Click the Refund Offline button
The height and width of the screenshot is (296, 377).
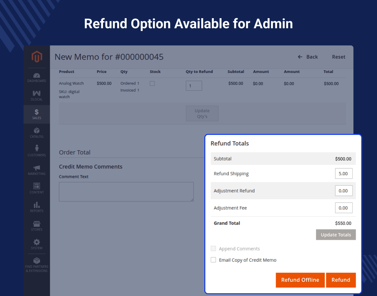pyautogui.click(x=300, y=280)
